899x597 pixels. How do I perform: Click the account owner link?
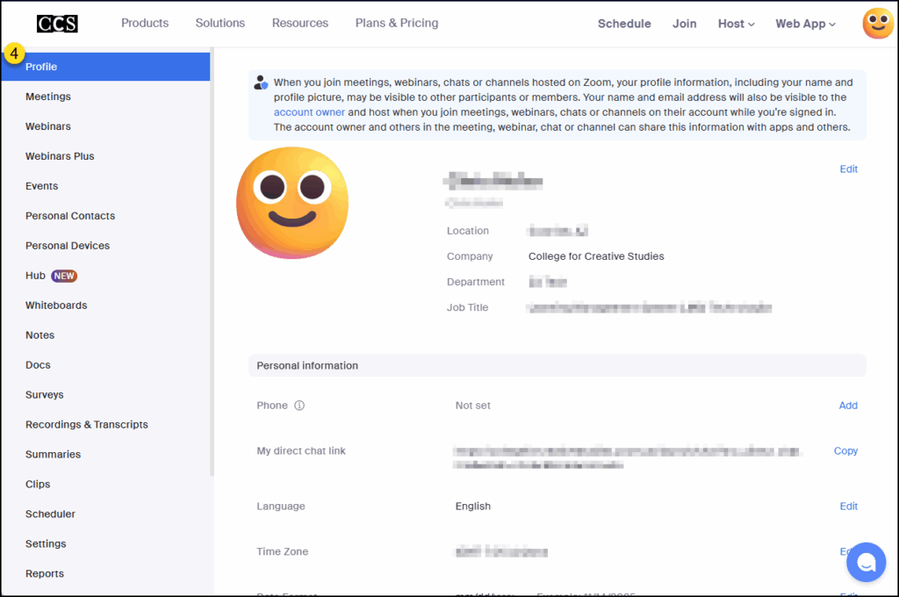[309, 111]
